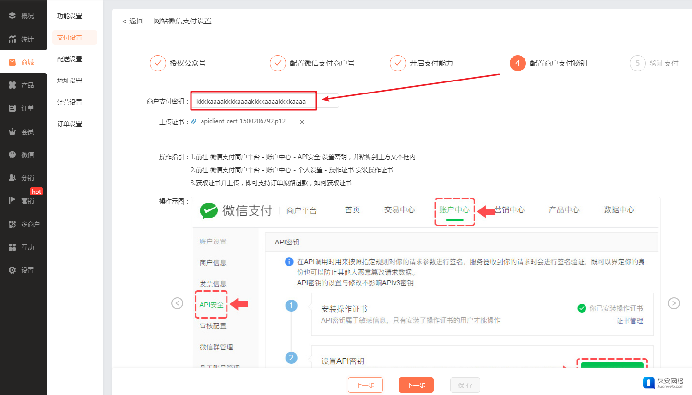This screenshot has height=395, width=692.
Task: Open 功能设置 in the submenu
Action: [70, 16]
